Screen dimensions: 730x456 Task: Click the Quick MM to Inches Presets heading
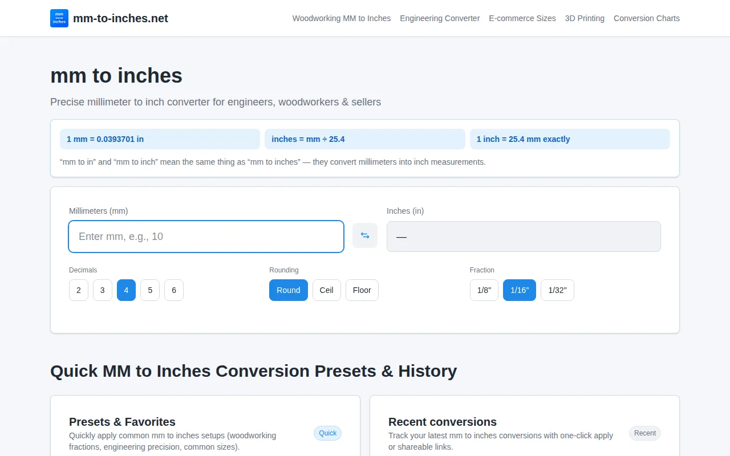pyautogui.click(x=254, y=371)
